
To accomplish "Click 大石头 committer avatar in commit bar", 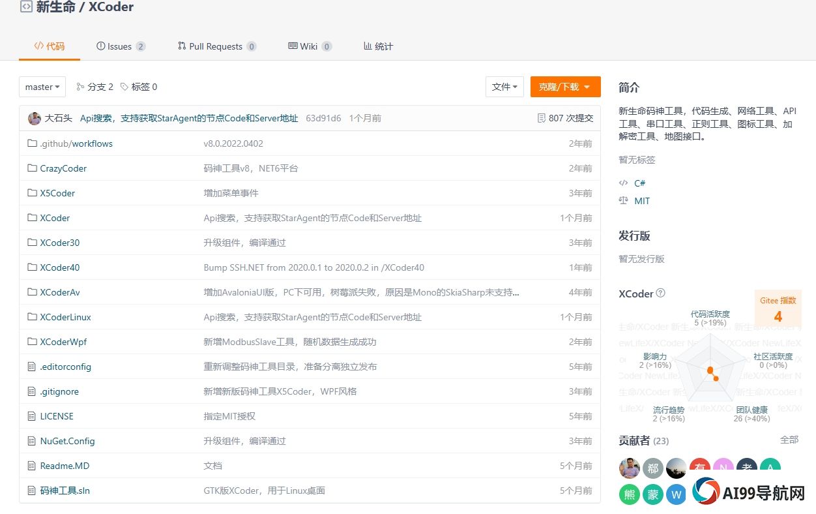I will [x=35, y=118].
